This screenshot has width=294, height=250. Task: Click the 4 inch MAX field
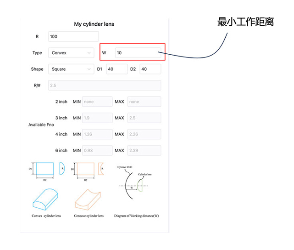click(x=144, y=134)
